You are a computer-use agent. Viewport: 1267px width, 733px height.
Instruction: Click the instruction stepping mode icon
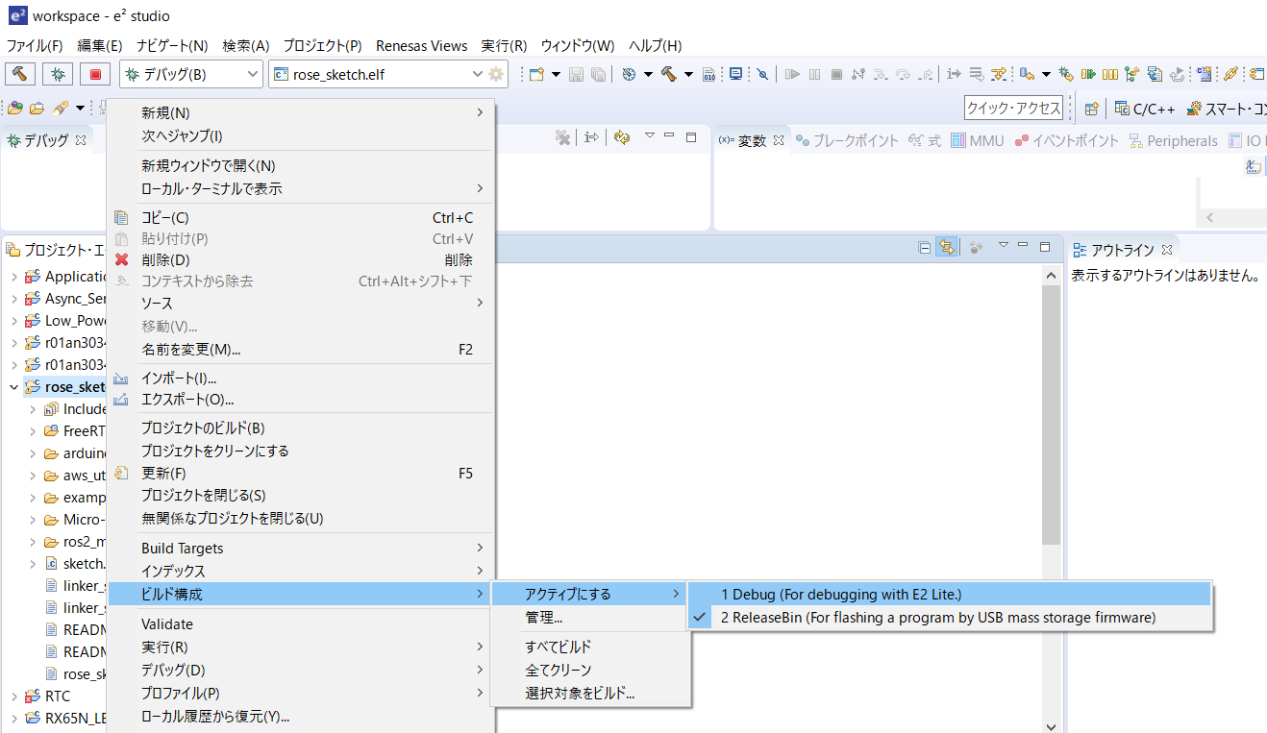tap(954, 74)
